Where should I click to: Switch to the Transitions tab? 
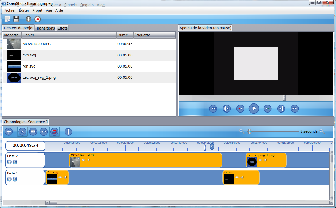[46, 28]
